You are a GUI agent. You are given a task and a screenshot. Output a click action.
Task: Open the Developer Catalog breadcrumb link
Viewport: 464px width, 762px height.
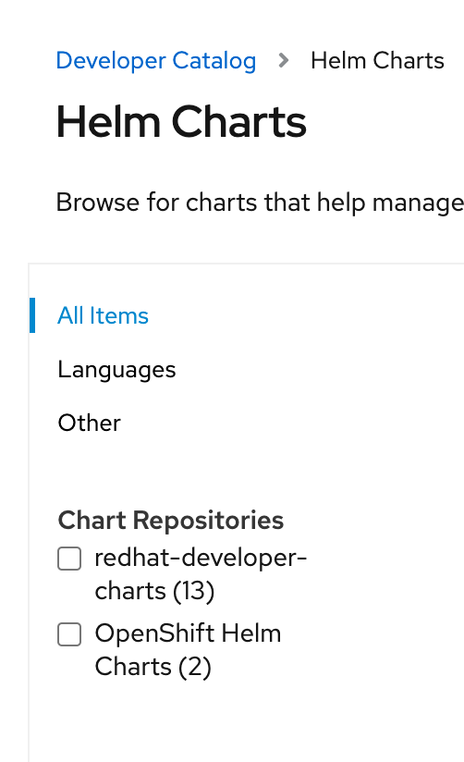point(156,61)
